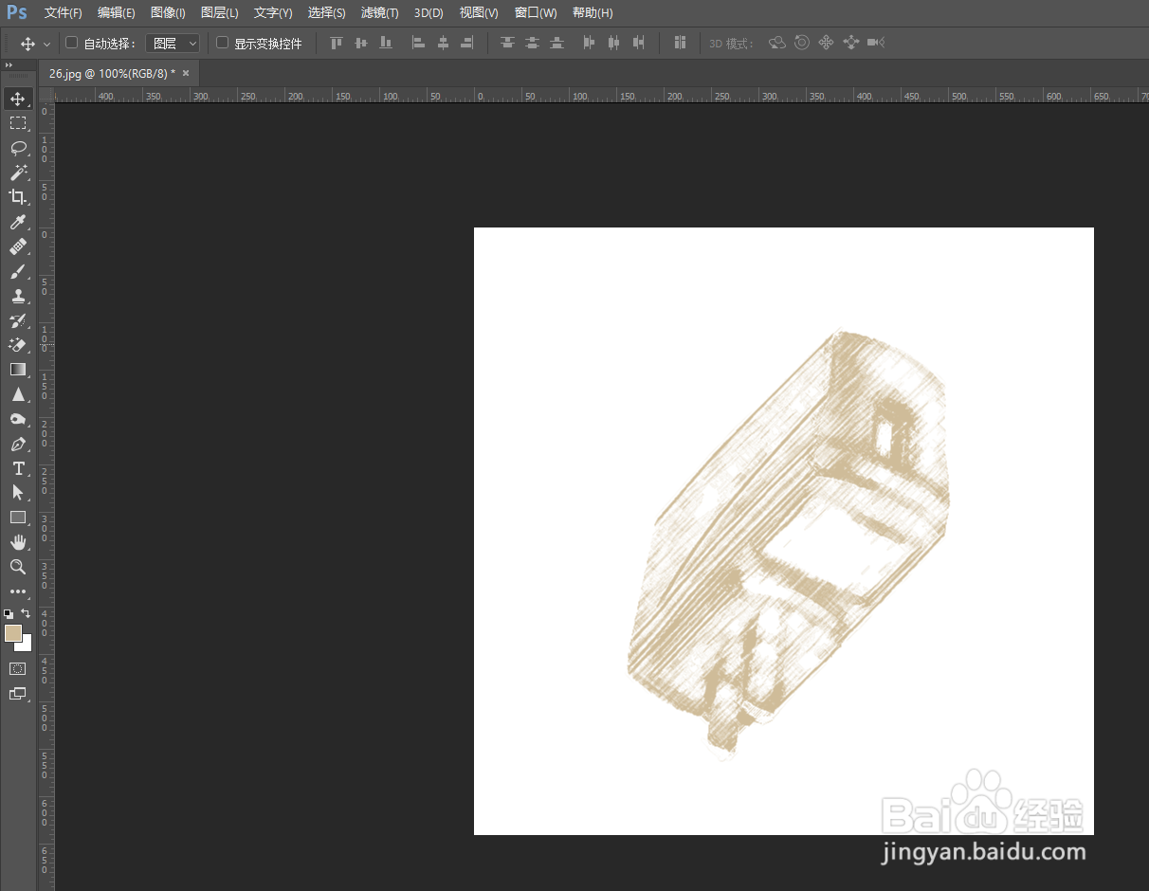Viewport: 1149px width, 891px height.
Task: Select the Zoom tool
Action: [x=18, y=567]
